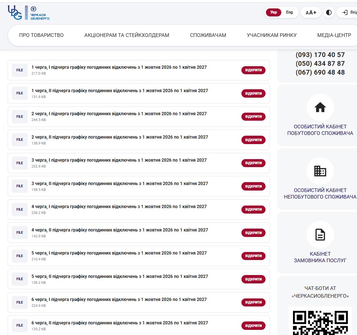Click file title 2 черга, II підчерга графіку

[120, 137]
